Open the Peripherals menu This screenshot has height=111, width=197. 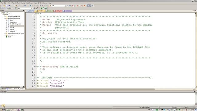point(30,3)
